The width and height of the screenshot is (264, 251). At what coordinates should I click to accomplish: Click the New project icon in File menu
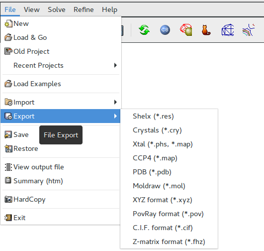coord(8,23)
